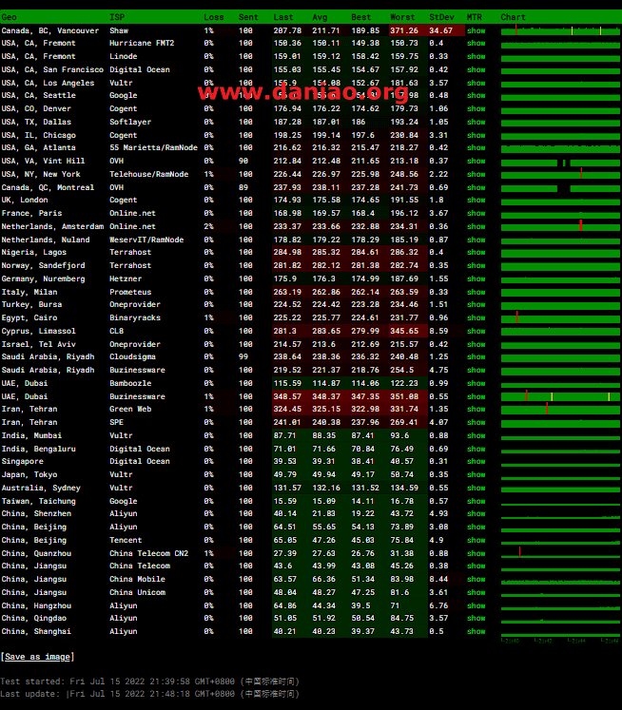Show MTR for Linode Fremont row
The height and width of the screenshot is (710, 622).
tap(476, 56)
